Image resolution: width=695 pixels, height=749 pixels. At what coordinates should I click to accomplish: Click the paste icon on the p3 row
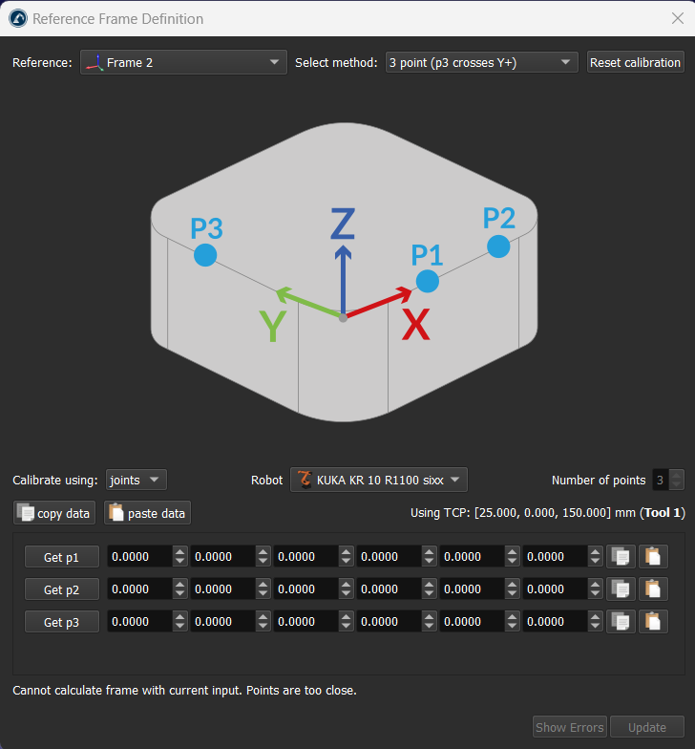(x=653, y=622)
